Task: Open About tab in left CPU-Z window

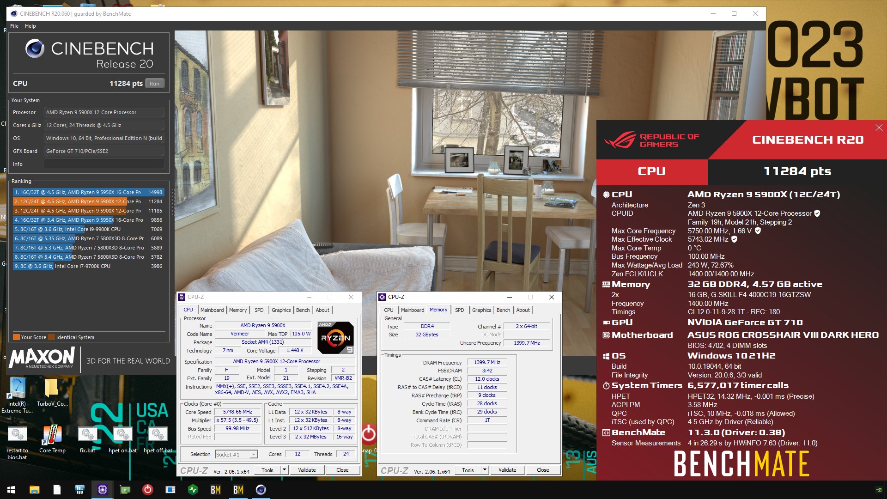Action: [322, 310]
